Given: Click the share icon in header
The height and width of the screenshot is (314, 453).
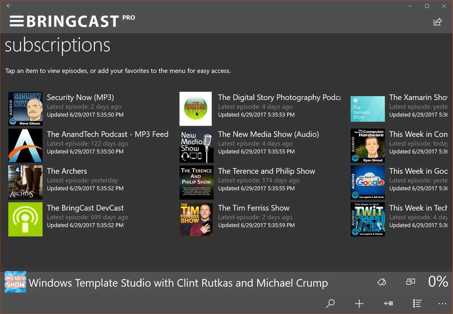Looking at the screenshot, I should point(438,22).
